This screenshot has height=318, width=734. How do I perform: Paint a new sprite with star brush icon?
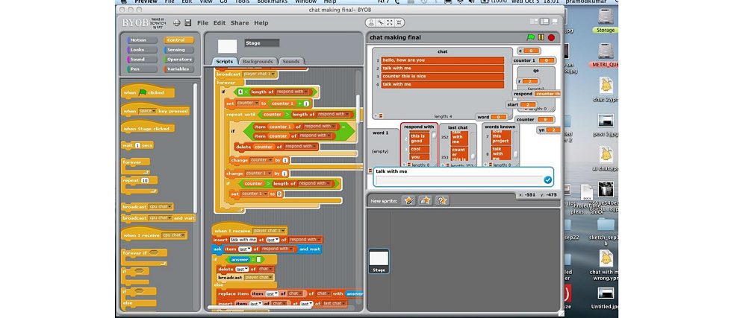pos(408,200)
